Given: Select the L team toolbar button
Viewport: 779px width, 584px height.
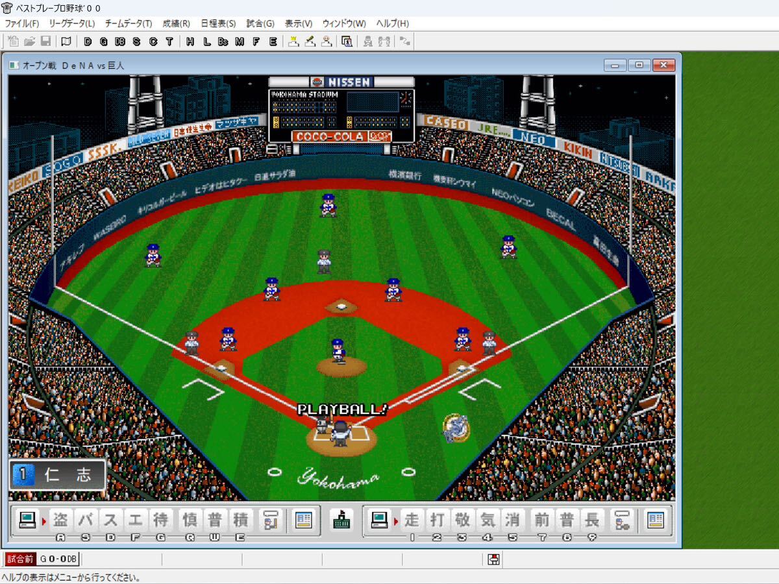Looking at the screenshot, I should 207,41.
